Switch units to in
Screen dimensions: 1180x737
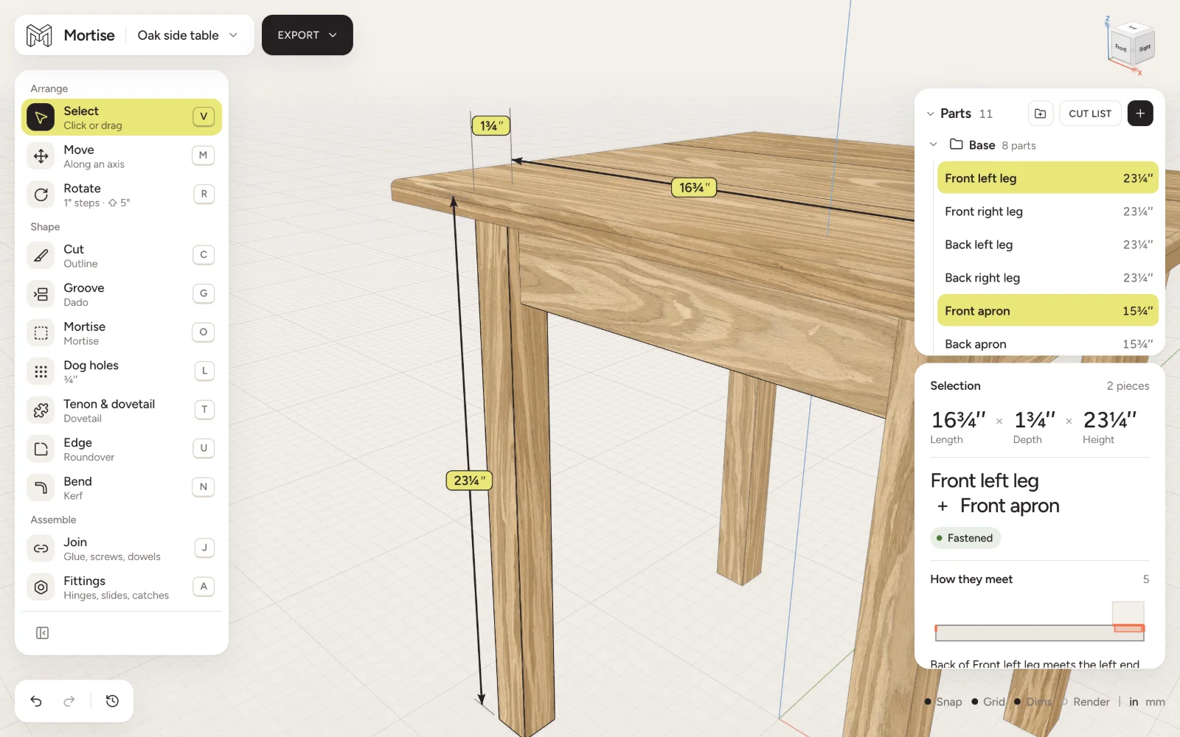point(1134,702)
